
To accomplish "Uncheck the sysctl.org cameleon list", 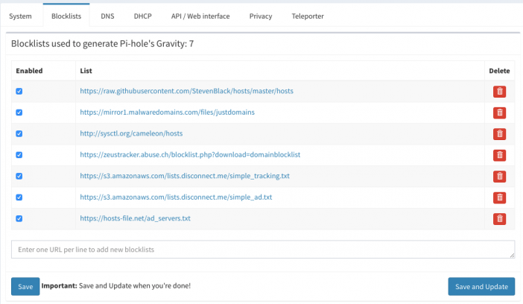I will (x=19, y=133).
